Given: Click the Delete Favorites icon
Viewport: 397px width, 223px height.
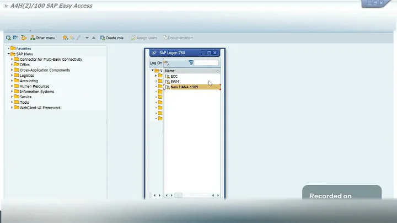Looking at the screenshot, I should (72, 38).
